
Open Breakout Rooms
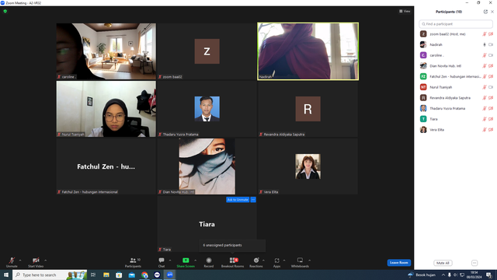[x=232, y=262]
